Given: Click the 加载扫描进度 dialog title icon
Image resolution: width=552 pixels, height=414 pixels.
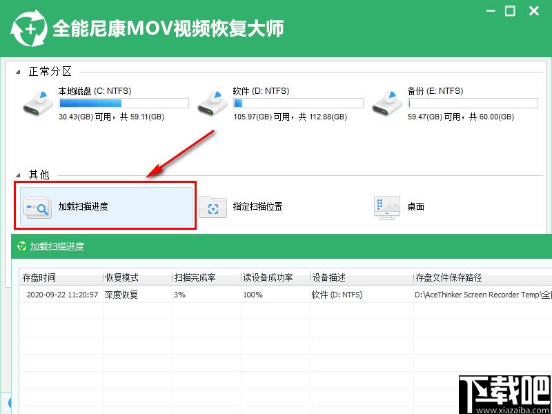Looking at the screenshot, I should point(22,246).
